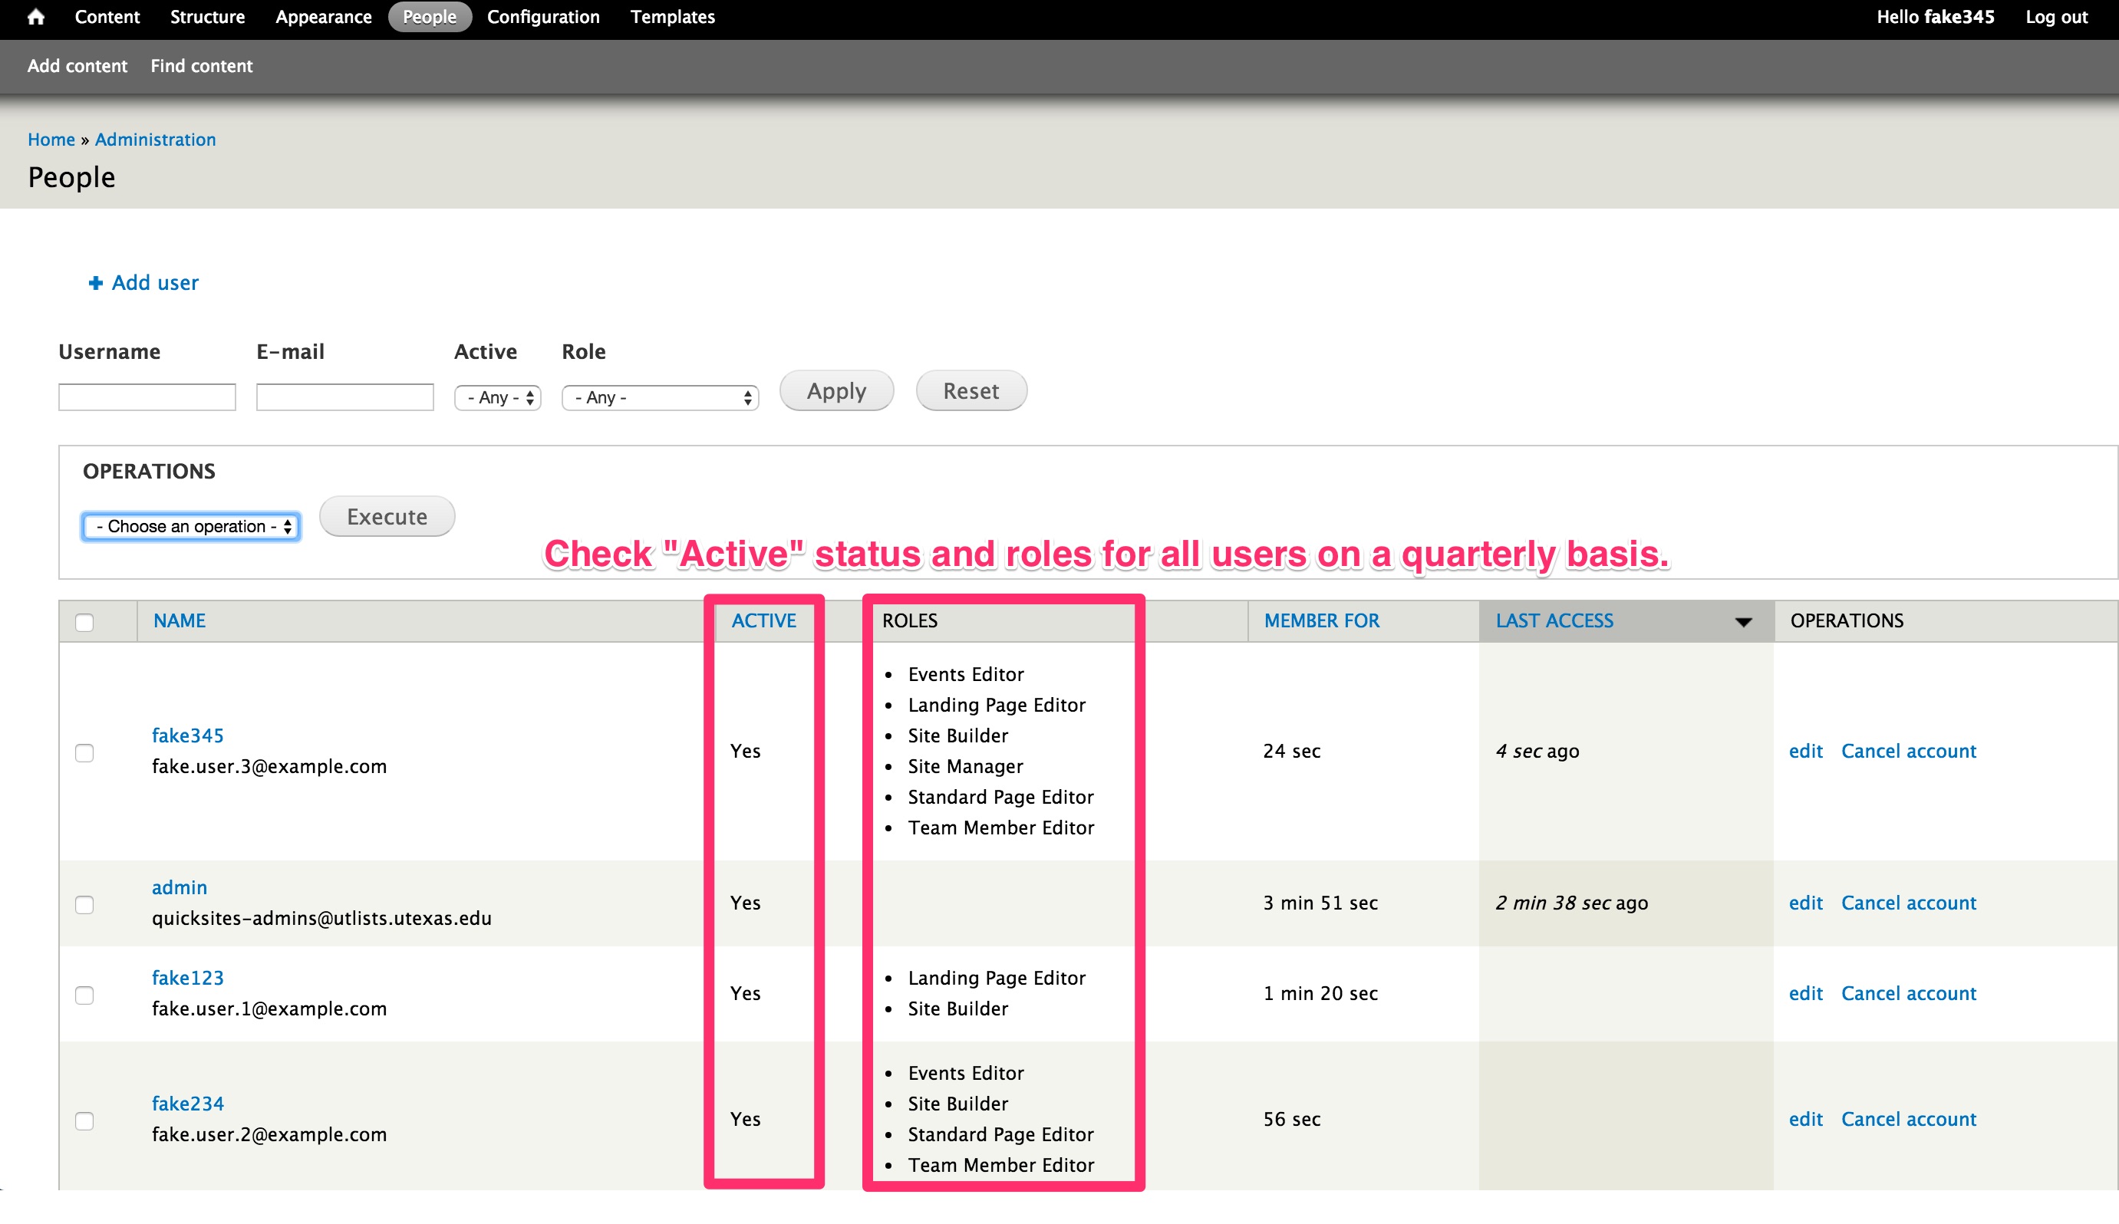
Task: Tick the select-all checkbox in table header
Action: [x=84, y=622]
